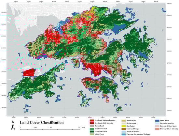Click the Developed, High Intensity legend swatch
The height and width of the screenshot is (136, 179).
point(92,123)
